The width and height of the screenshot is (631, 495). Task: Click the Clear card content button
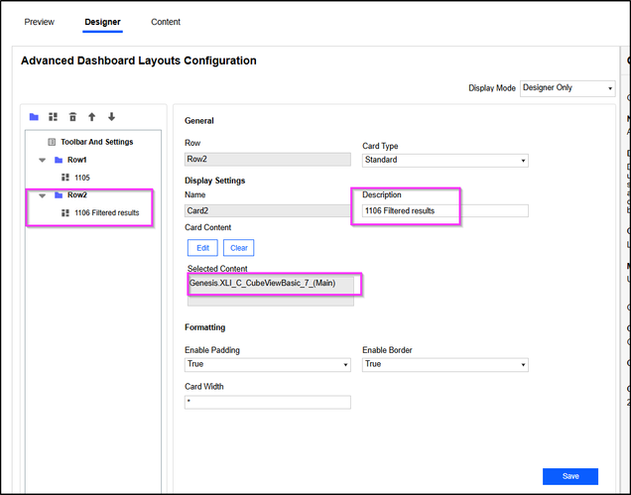[238, 248]
